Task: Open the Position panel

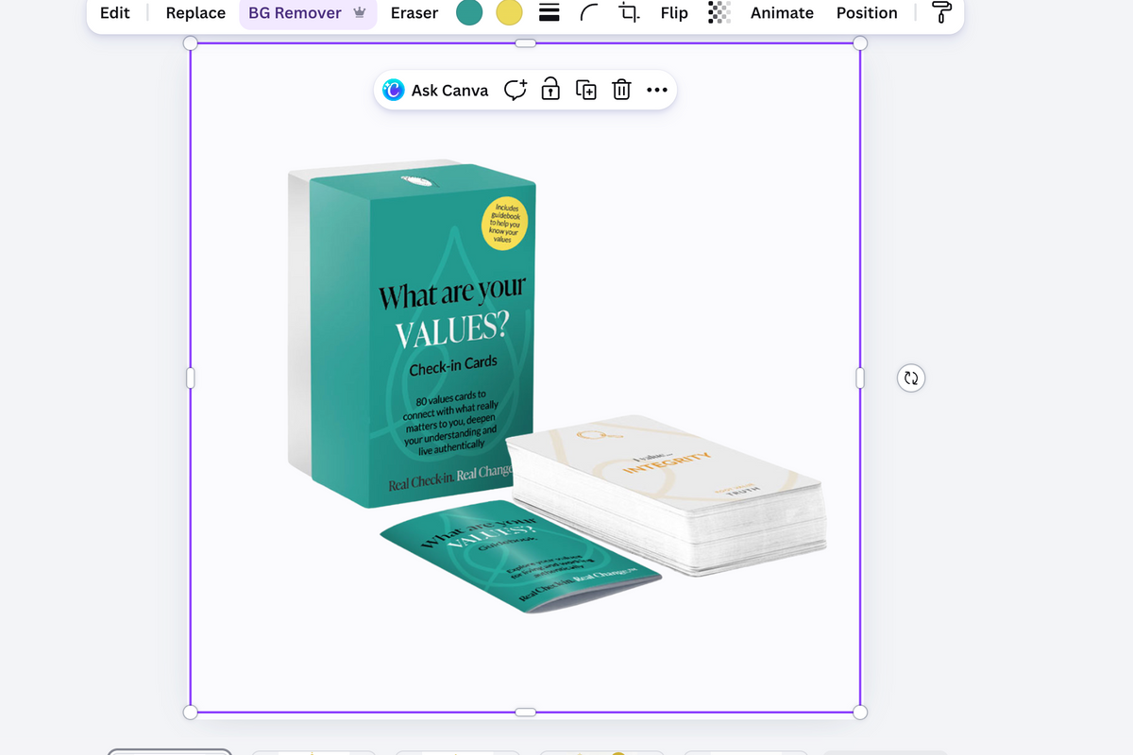Action: pyautogui.click(x=867, y=13)
